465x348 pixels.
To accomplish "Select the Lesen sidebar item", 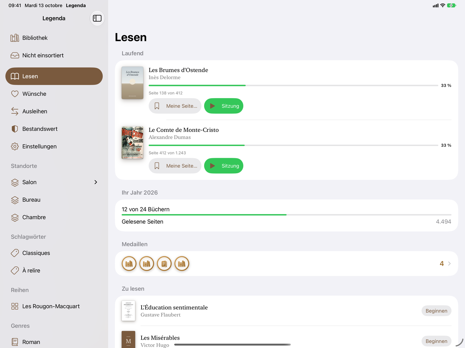I will [x=54, y=76].
